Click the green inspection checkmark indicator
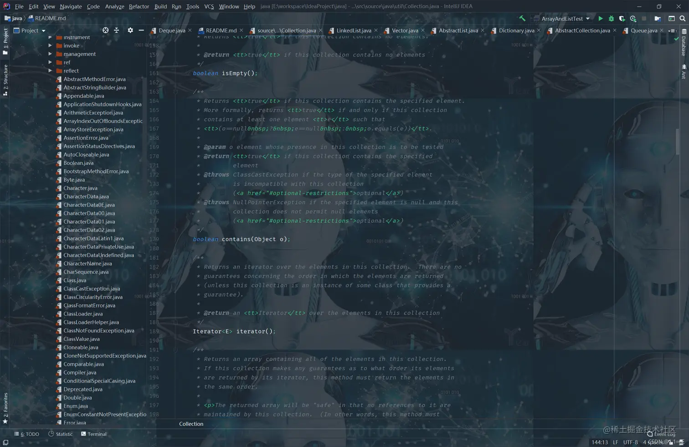Screen dimensions: 689x447 click(x=676, y=39)
